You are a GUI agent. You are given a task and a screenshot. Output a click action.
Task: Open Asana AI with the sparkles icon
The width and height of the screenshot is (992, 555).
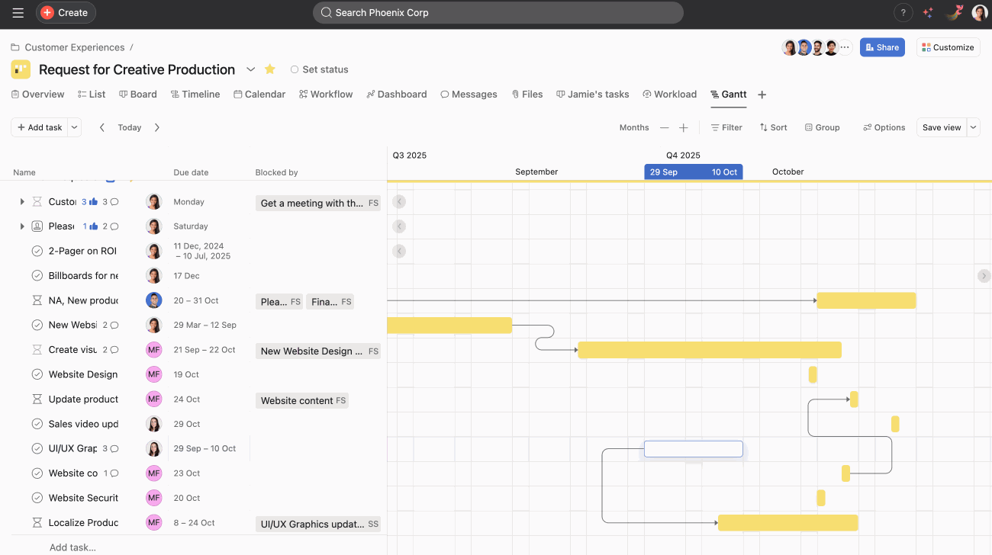[928, 12]
